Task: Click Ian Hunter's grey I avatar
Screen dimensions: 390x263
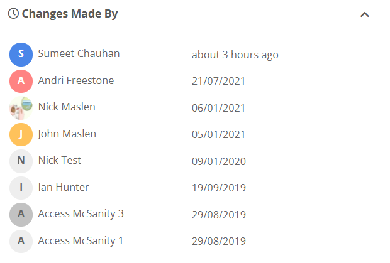Action: click(x=21, y=188)
